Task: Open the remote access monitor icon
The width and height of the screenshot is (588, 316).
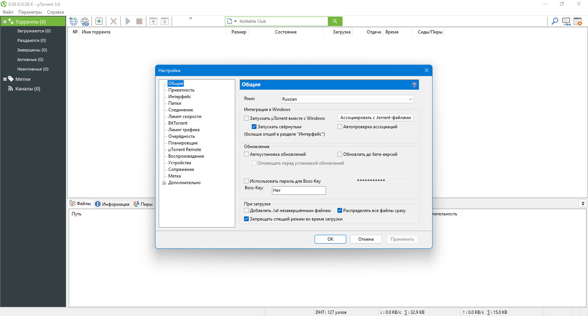Action: point(566,21)
